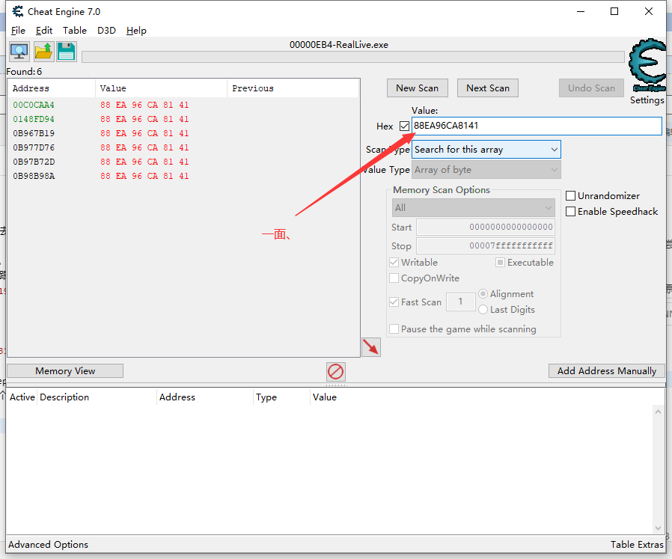Click the Stop address field

click(x=486, y=245)
